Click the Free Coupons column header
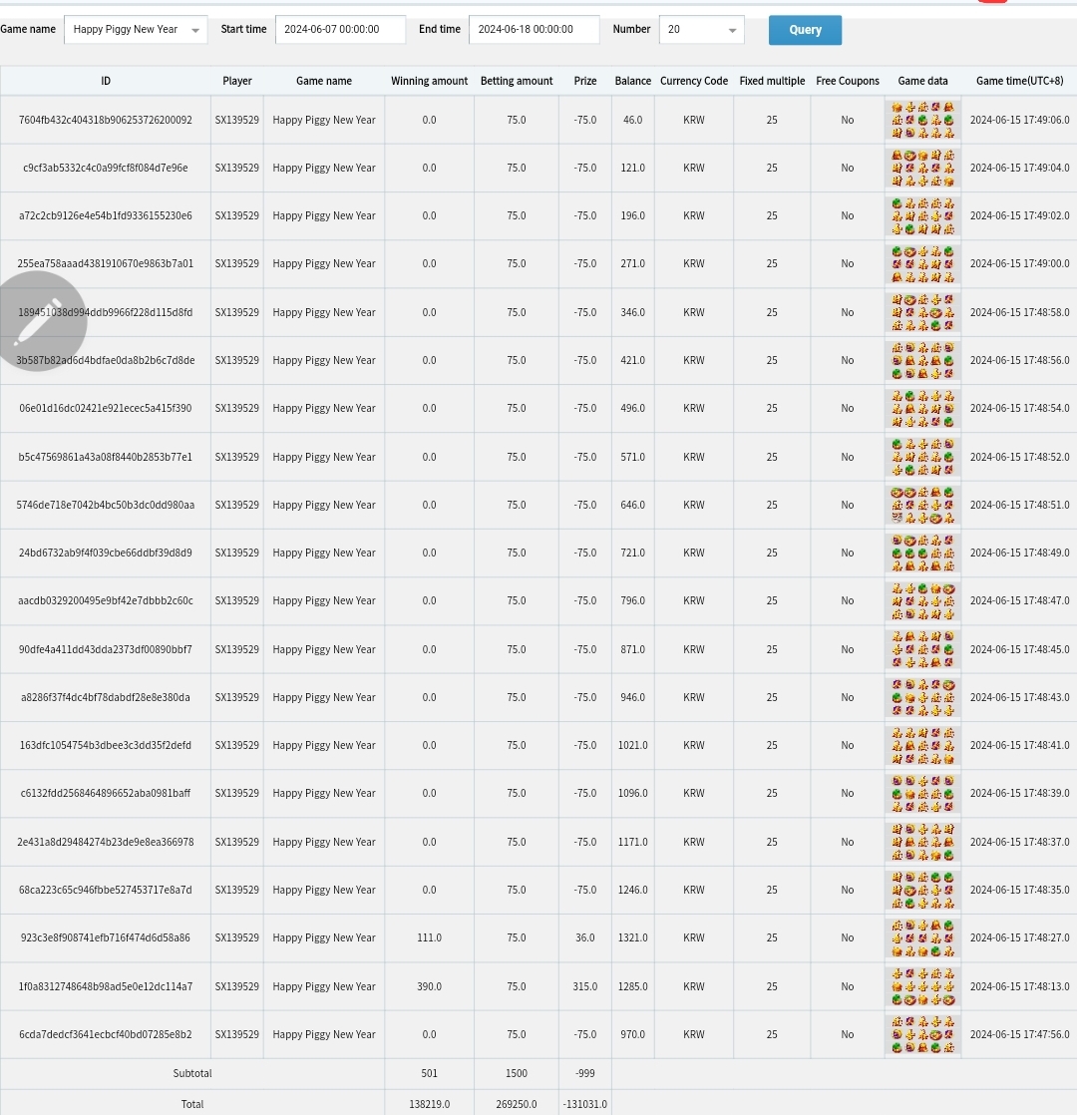Image resolution: width=1077 pixels, height=1115 pixels. (x=848, y=81)
